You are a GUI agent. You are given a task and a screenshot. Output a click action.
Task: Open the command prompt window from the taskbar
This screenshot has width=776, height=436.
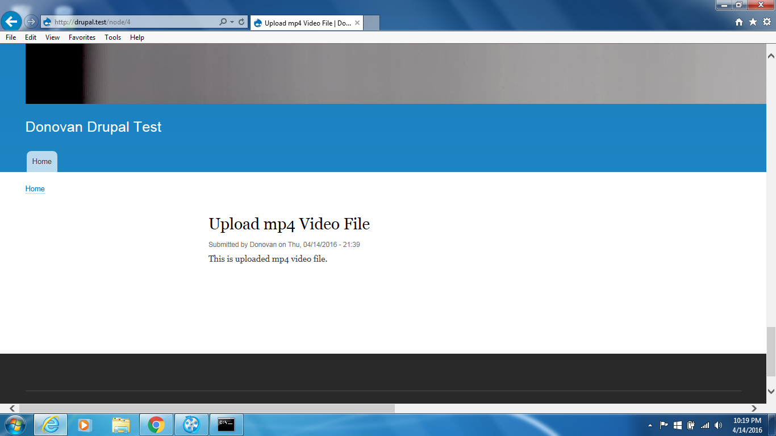pos(227,424)
